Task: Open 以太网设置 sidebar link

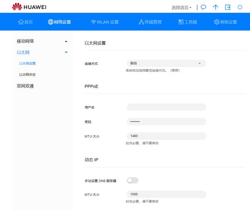Action: click(x=27, y=64)
